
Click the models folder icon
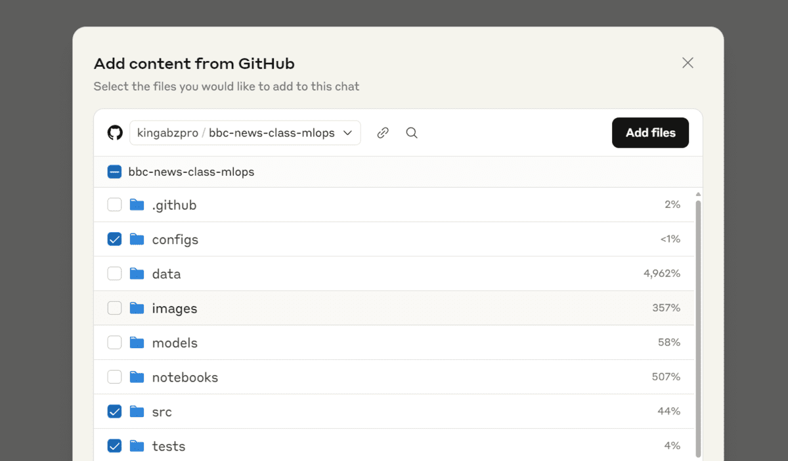137,342
